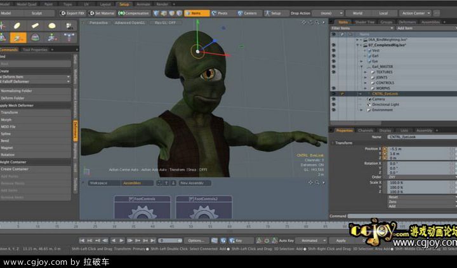Switch to Tool Properties tab
This screenshot has height=268, width=457.
pyautogui.click(x=35, y=50)
